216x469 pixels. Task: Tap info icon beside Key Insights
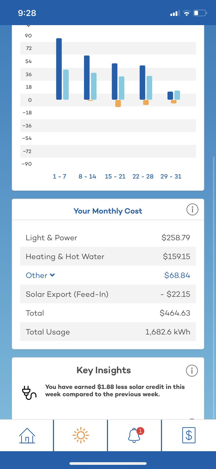(x=192, y=371)
